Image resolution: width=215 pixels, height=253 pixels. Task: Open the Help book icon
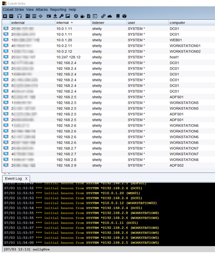[x=118, y=16]
